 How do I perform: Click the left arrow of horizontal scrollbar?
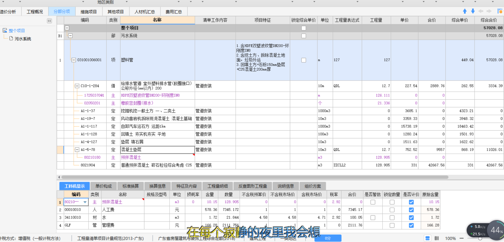[x=59, y=177]
